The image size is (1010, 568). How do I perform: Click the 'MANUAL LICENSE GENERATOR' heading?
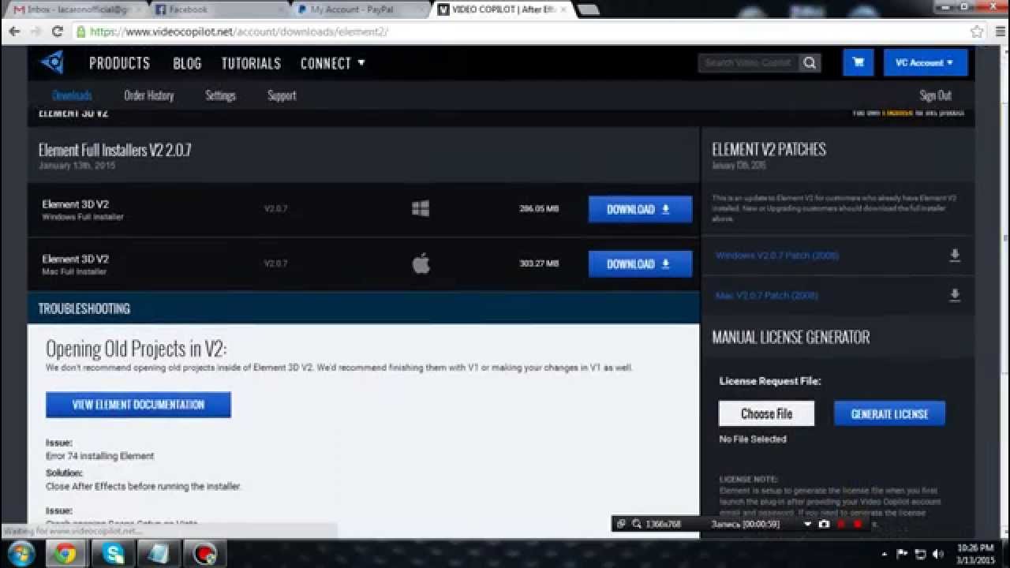[x=791, y=337]
